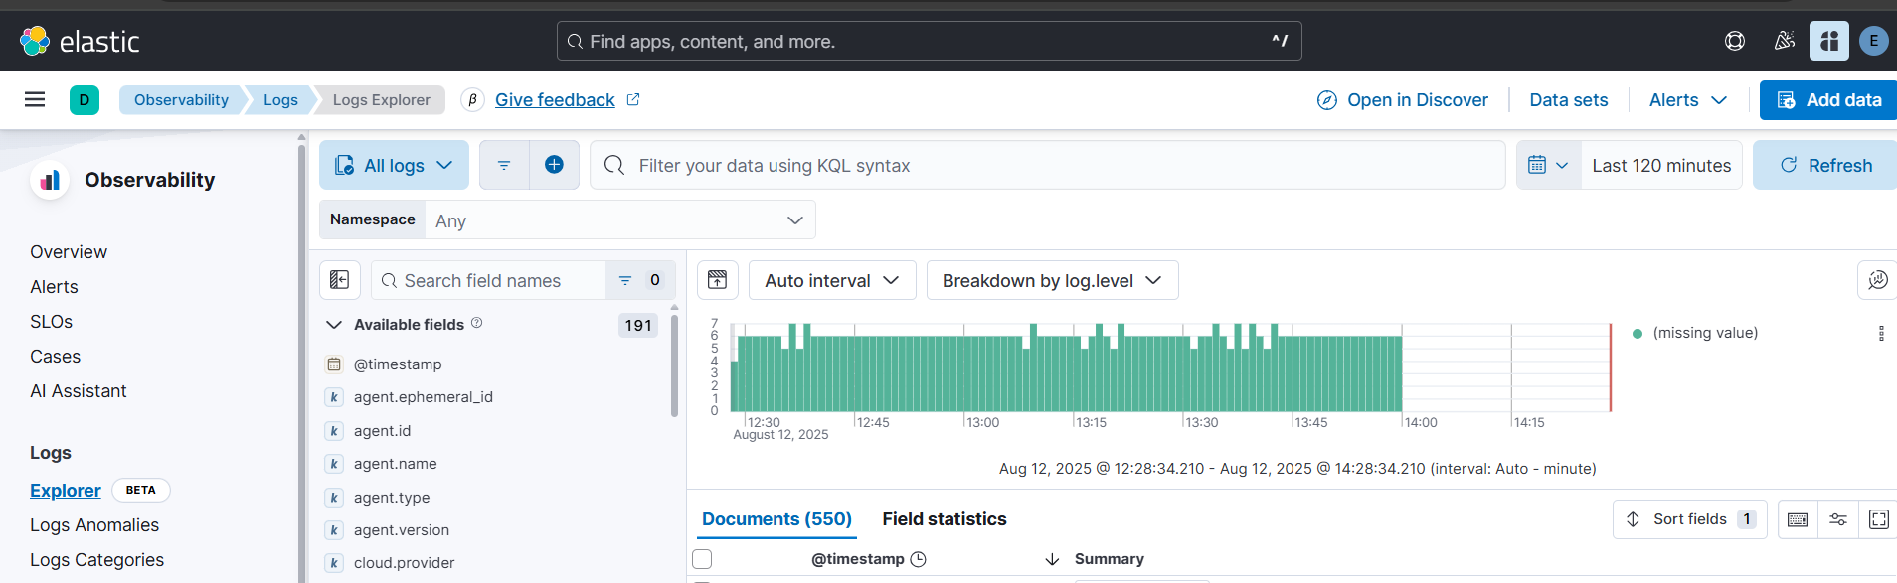Open the Auto interval dropdown

click(832, 280)
